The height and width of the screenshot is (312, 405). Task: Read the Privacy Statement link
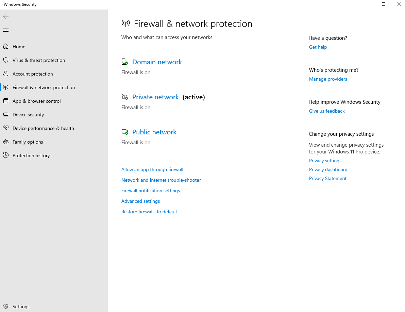click(x=327, y=178)
